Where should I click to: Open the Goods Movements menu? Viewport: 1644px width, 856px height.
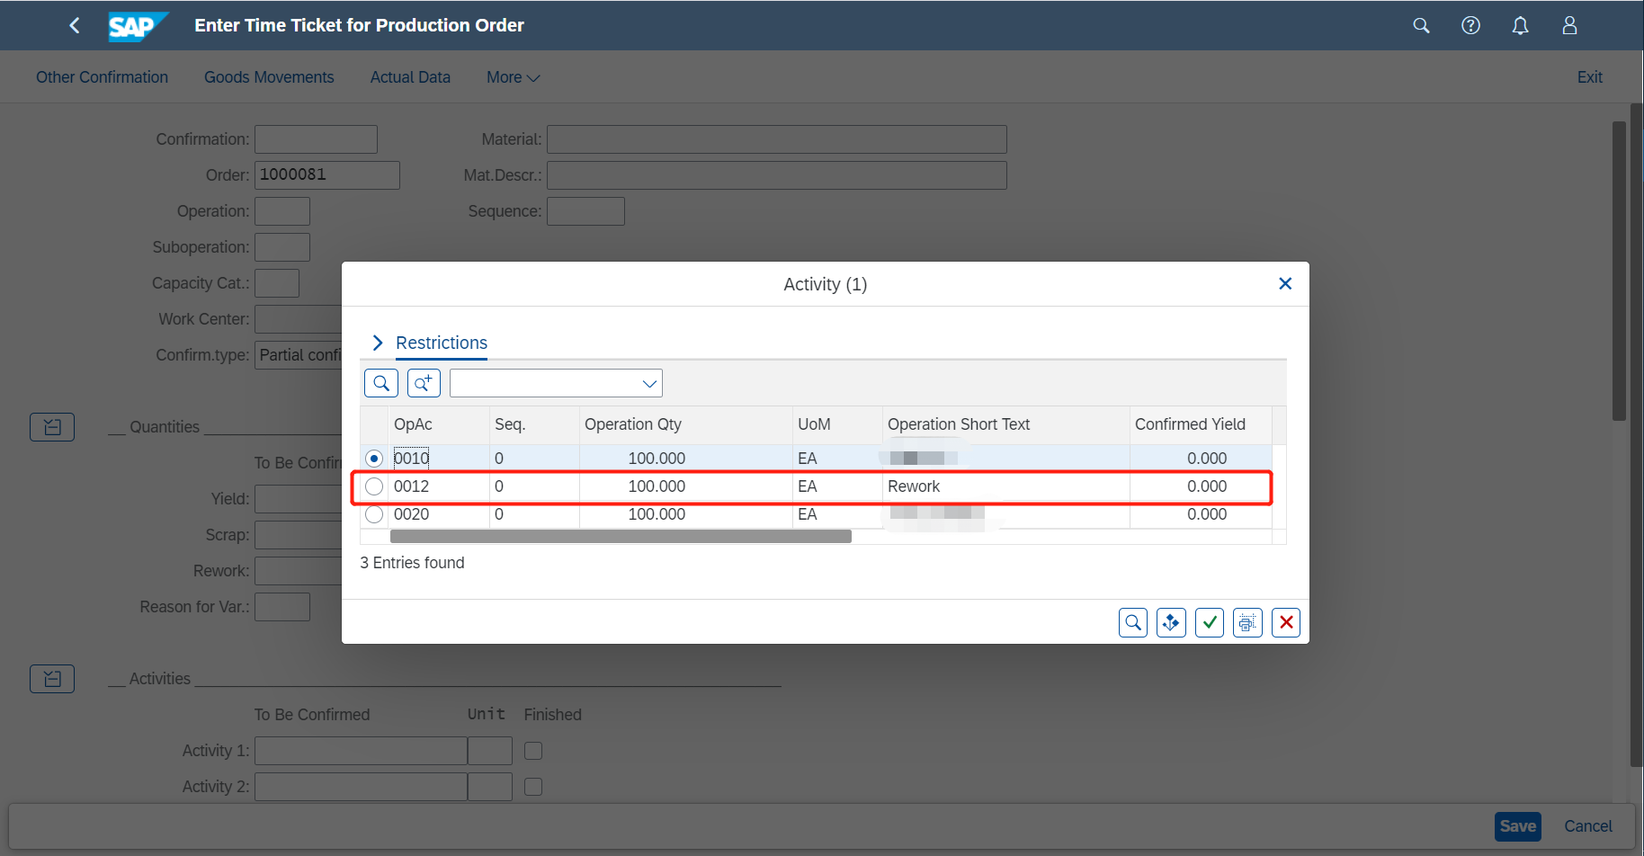(269, 77)
